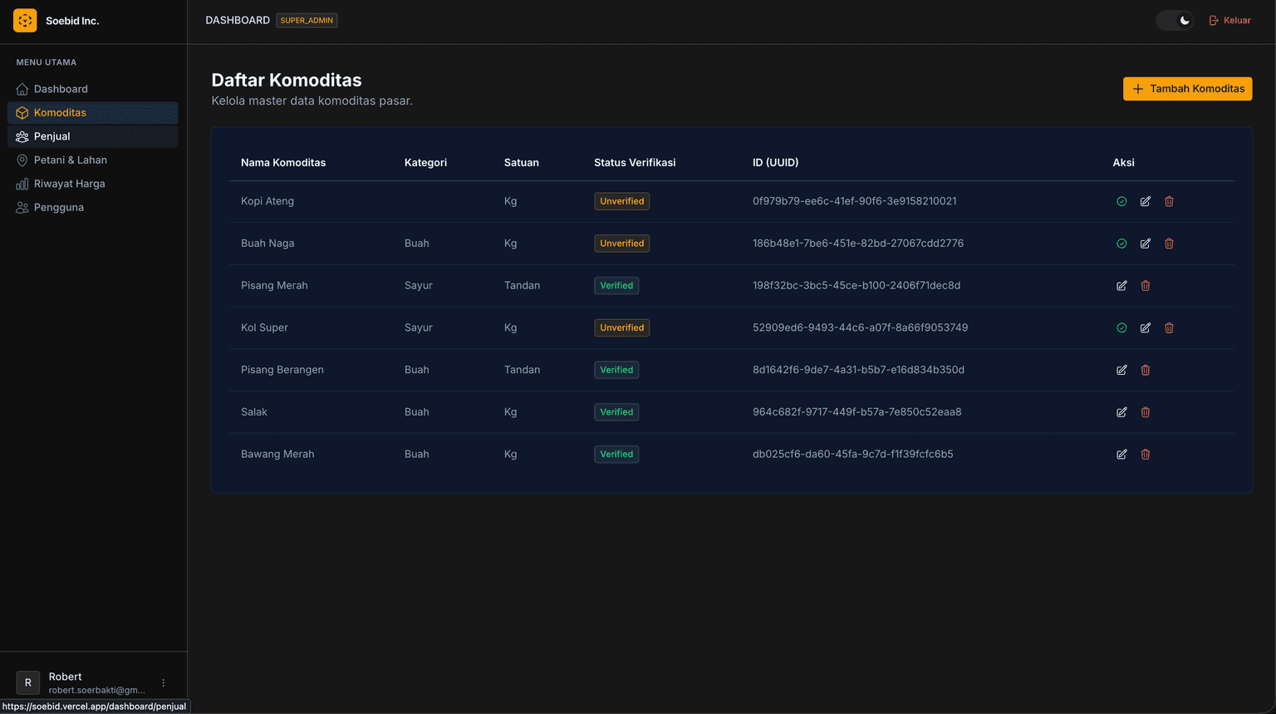This screenshot has width=1276, height=714.
Task: Click Keluar to log out
Action: pos(1229,21)
